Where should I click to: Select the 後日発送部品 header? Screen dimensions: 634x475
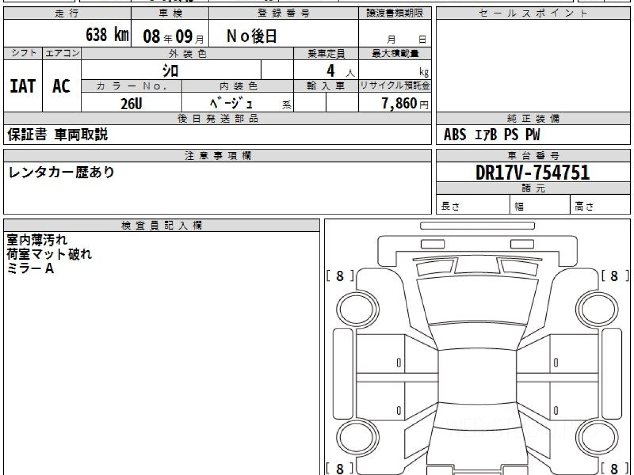click(218, 119)
